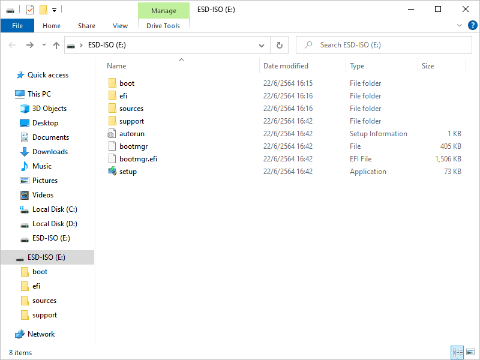Image resolution: width=480 pixels, height=360 pixels.
Task: Toggle the ribbon collapse chevron
Action: coord(459,25)
